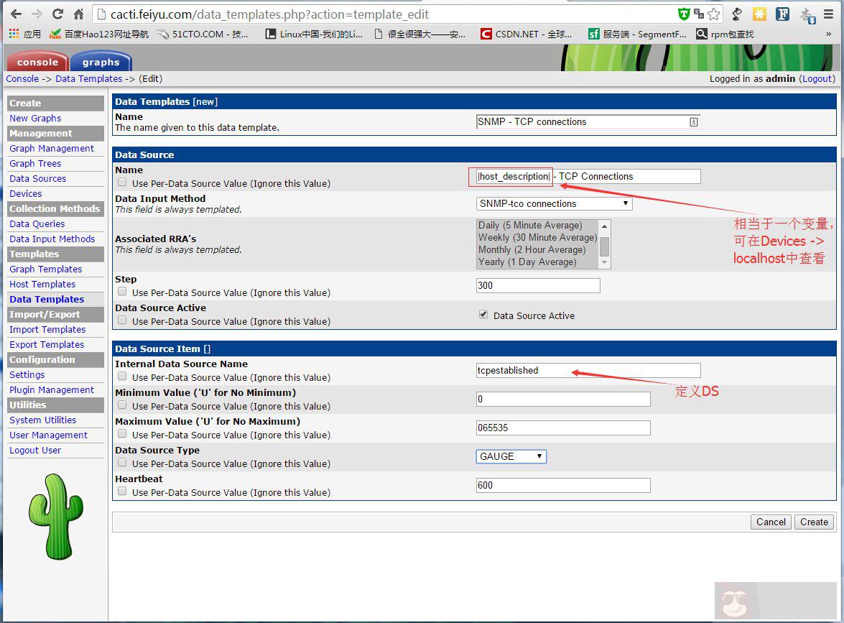
Task: Open the Data Input Method dropdown
Action: (554, 204)
